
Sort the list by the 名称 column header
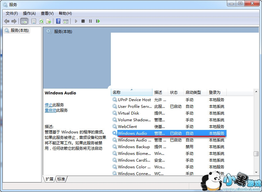(x=117, y=92)
